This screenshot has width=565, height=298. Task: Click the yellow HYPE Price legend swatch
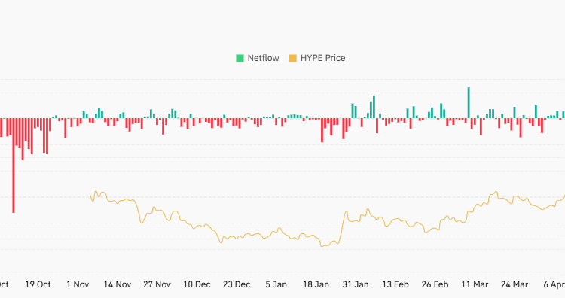(x=293, y=58)
